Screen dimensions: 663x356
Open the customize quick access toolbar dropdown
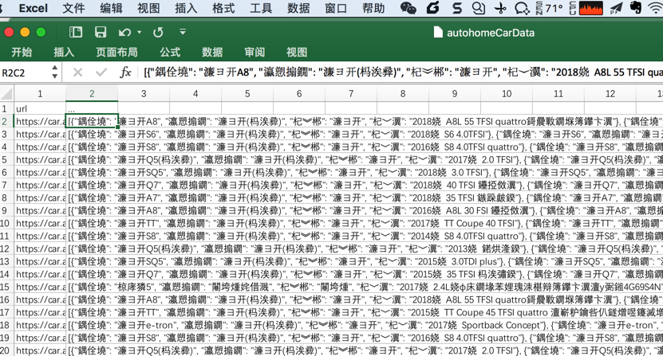point(183,32)
